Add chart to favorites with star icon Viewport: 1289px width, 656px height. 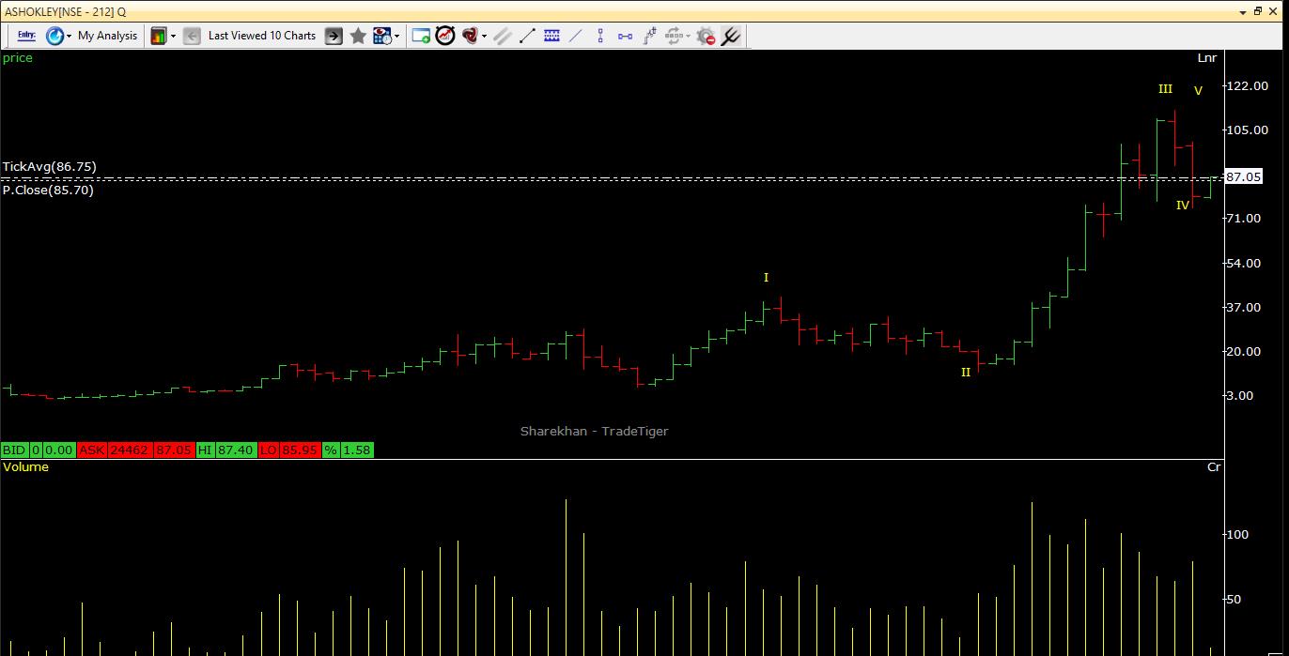tap(358, 36)
